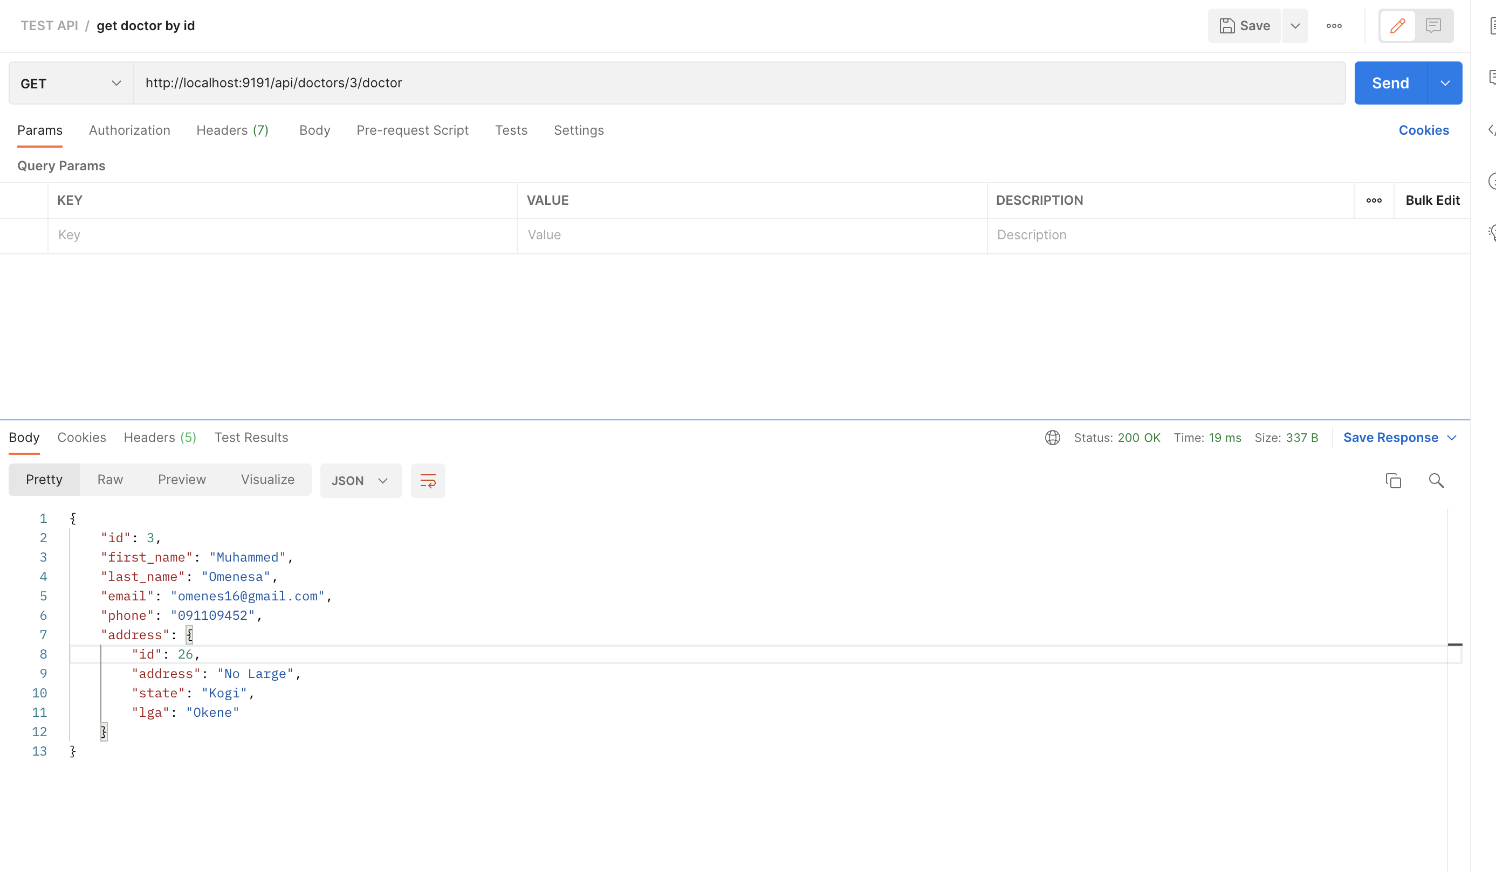Click the request URL input field

point(739,83)
